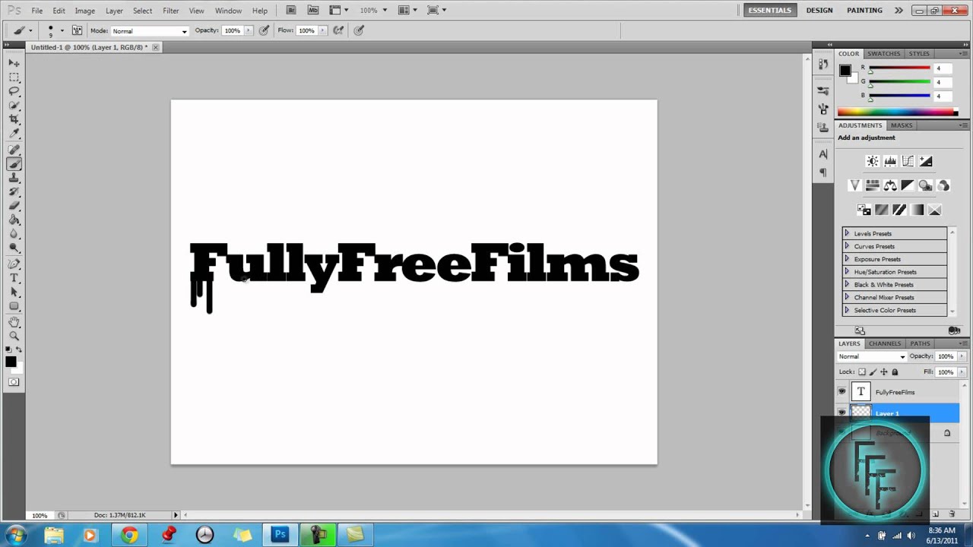Select the Hand tool
This screenshot has height=547, width=973.
click(x=14, y=322)
